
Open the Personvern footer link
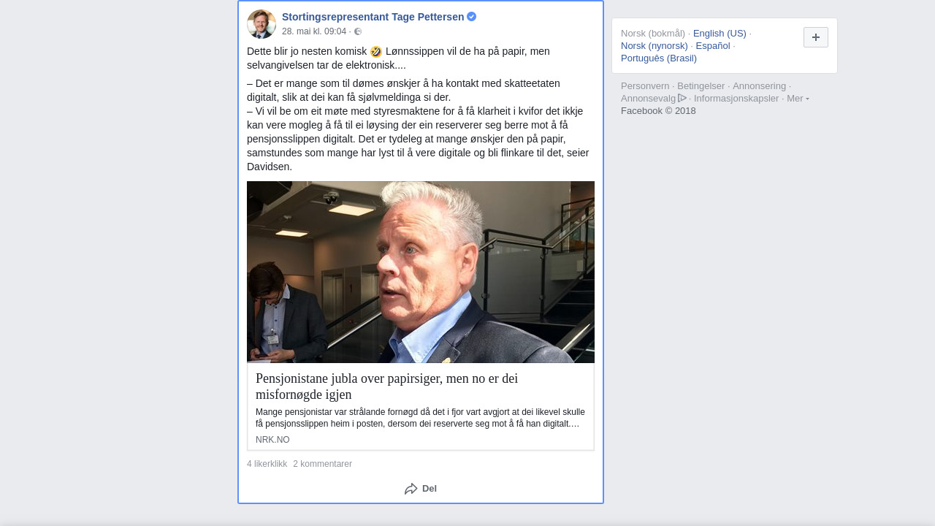tap(645, 86)
